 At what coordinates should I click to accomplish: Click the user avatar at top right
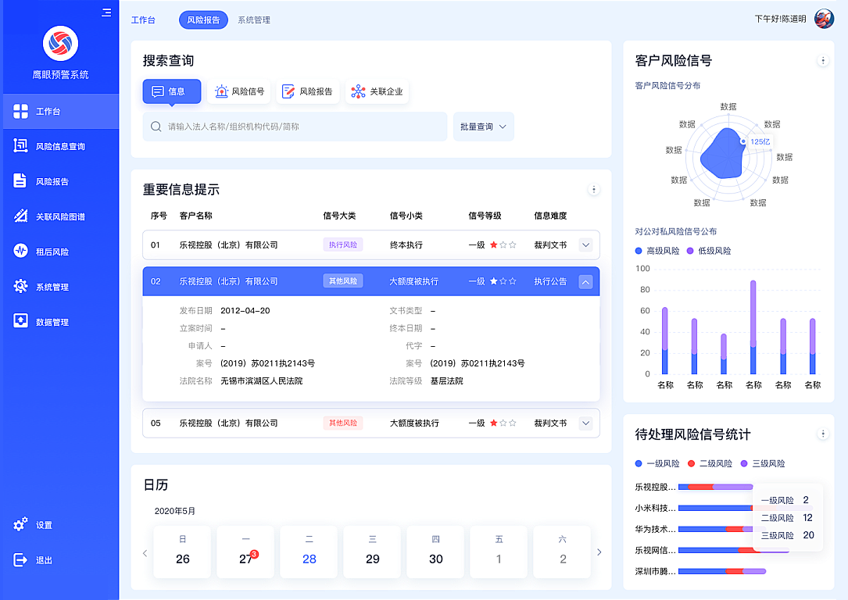pos(824,19)
